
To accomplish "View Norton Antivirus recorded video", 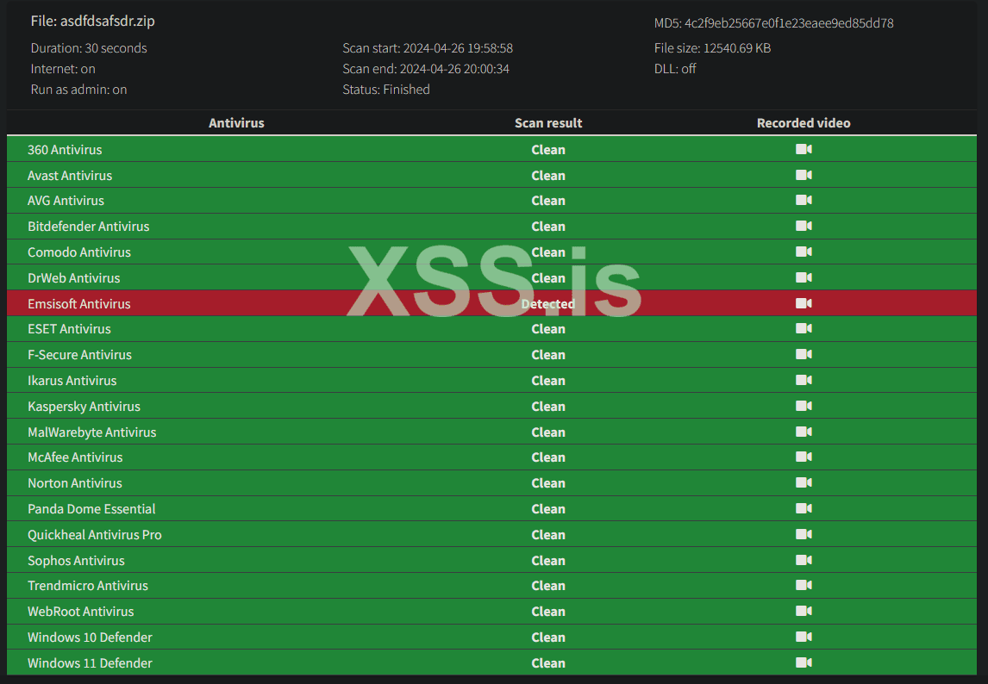I will (x=804, y=483).
